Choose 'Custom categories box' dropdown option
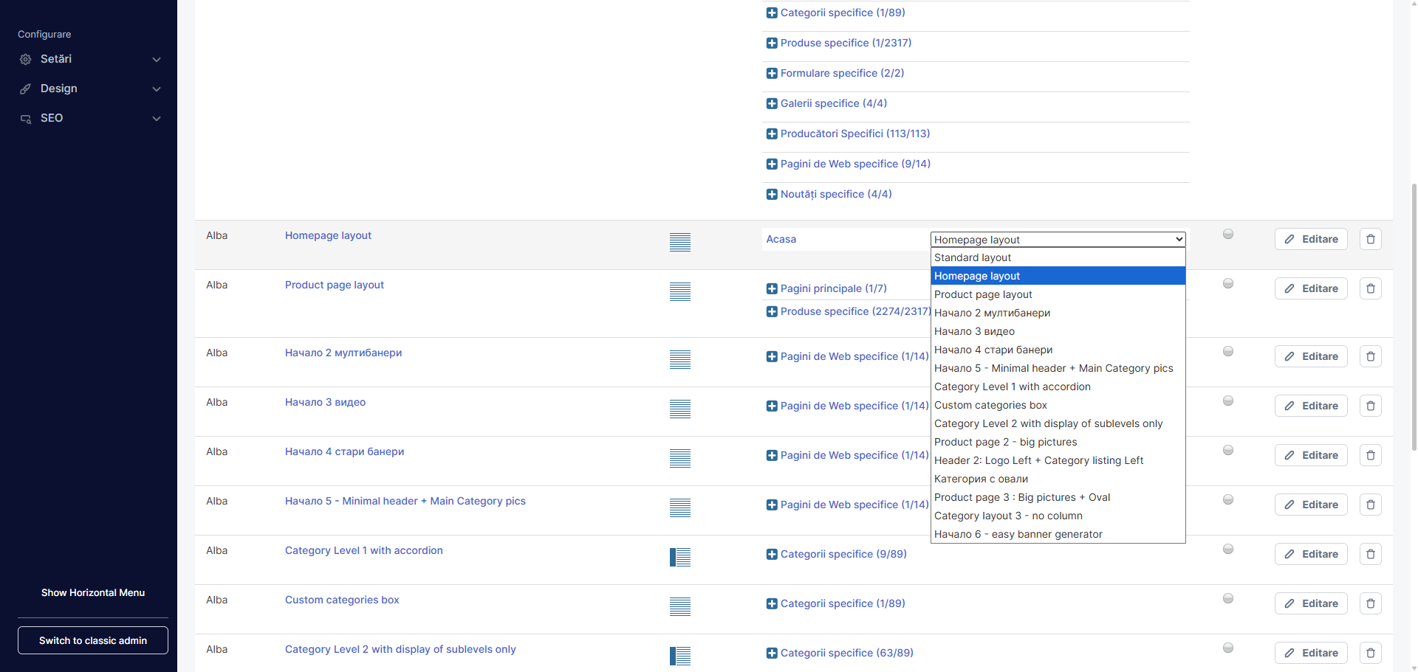This screenshot has height=672, width=1418. pos(990,405)
